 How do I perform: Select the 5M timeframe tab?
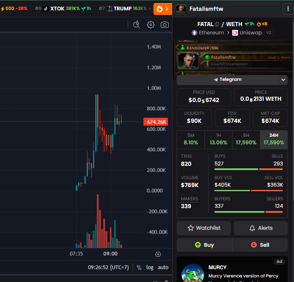[x=191, y=139]
